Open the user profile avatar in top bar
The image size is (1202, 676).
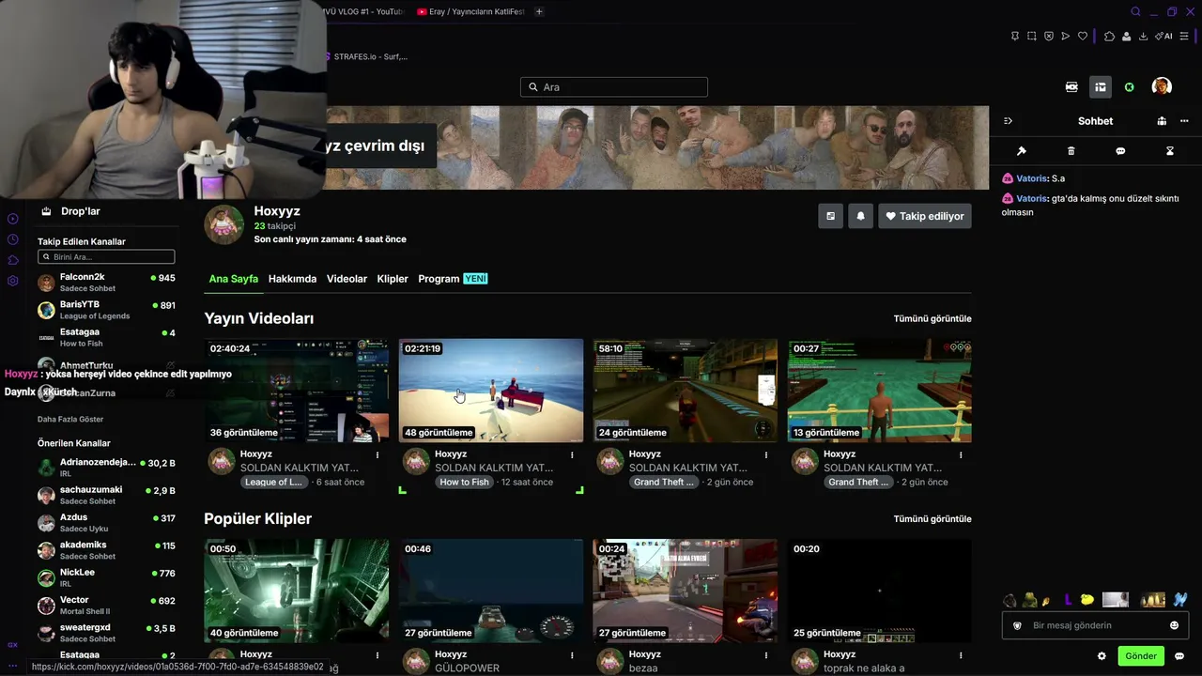(1162, 86)
